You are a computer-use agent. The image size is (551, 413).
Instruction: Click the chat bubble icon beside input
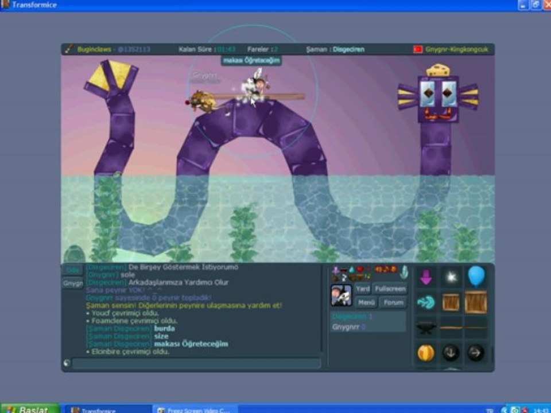coord(67,363)
